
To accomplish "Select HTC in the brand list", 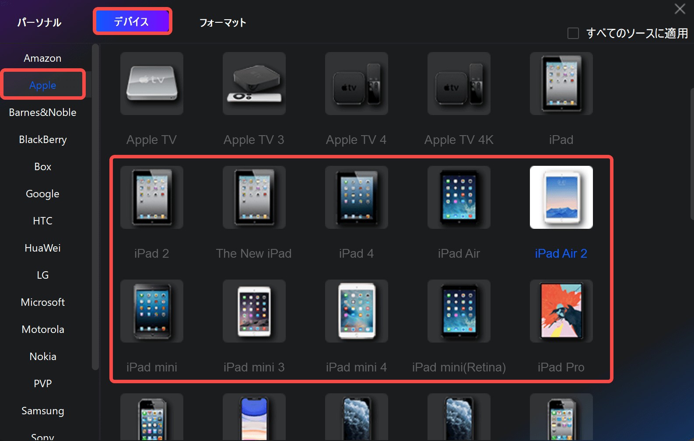I will point(42,221).
